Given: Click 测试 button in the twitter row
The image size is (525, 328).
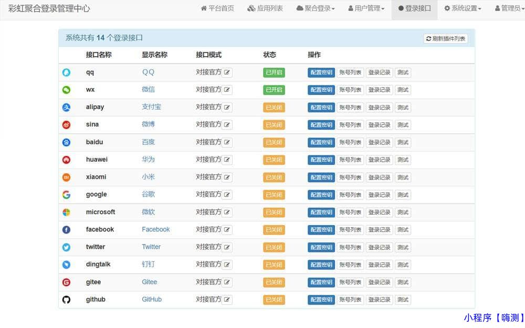Looking at the screenshot, I should click(403, 247).
